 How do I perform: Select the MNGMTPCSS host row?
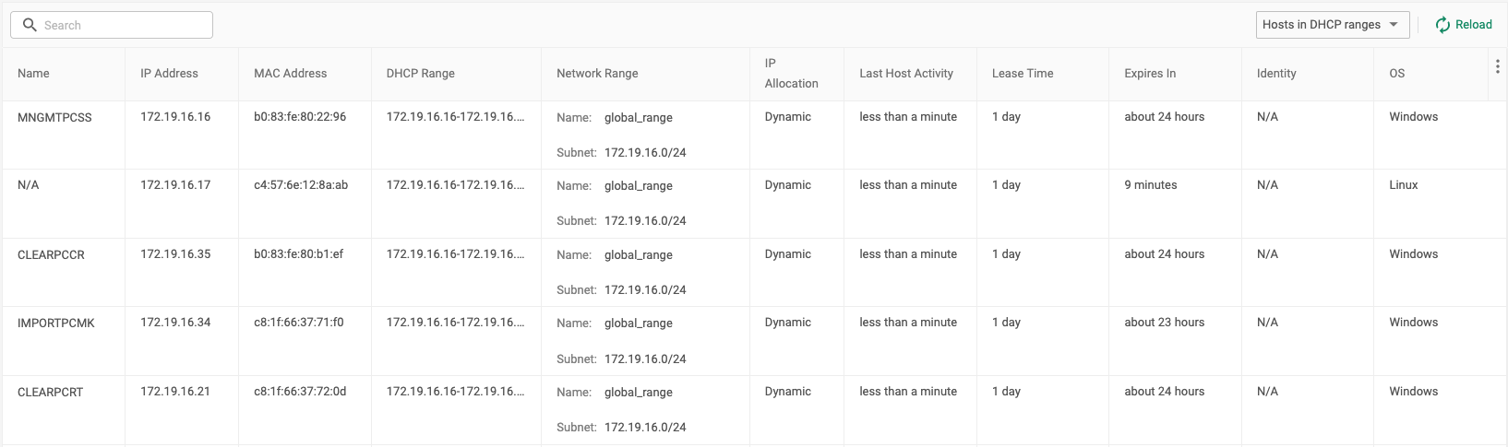click(x=754, y=135)
